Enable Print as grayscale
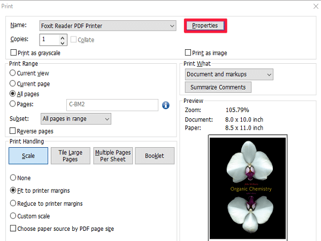Image resolution: width=321 pixels, height=241 pixels. (13, 52)
